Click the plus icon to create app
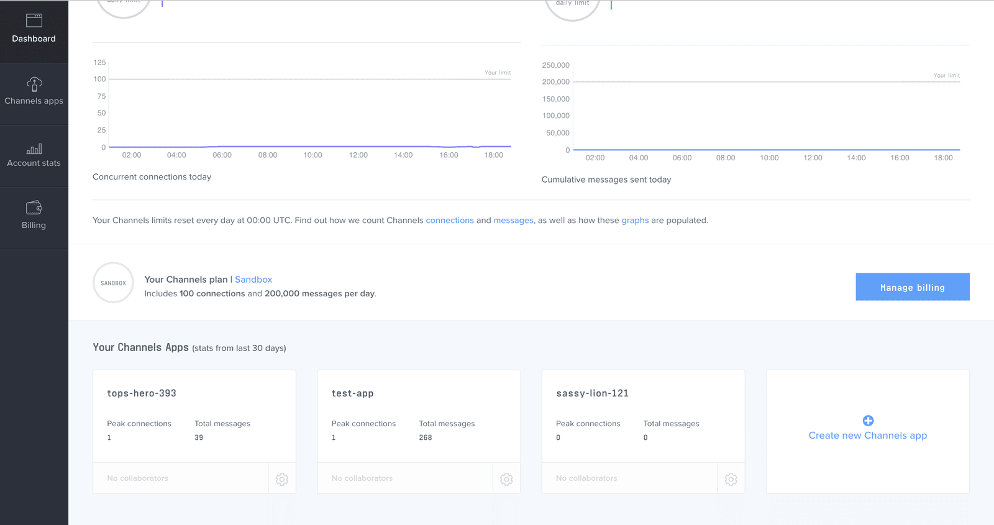This screenshot has height=525, width=994. click(868, 421)
